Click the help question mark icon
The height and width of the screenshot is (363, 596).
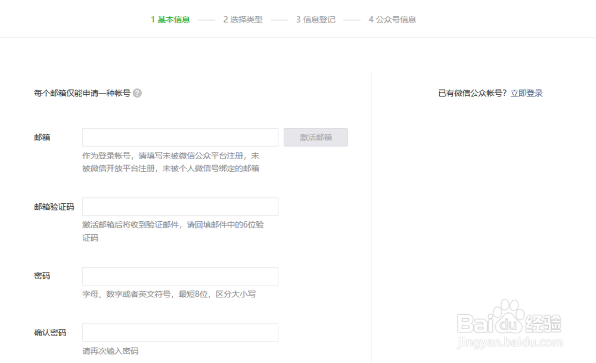tap(137, 93)
